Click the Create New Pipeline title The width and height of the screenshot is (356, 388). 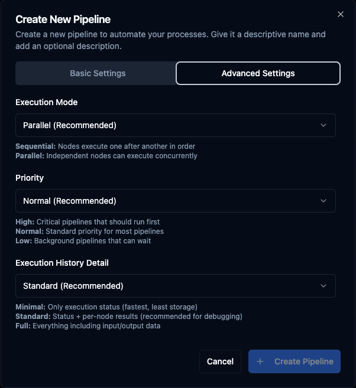point(63,19)
